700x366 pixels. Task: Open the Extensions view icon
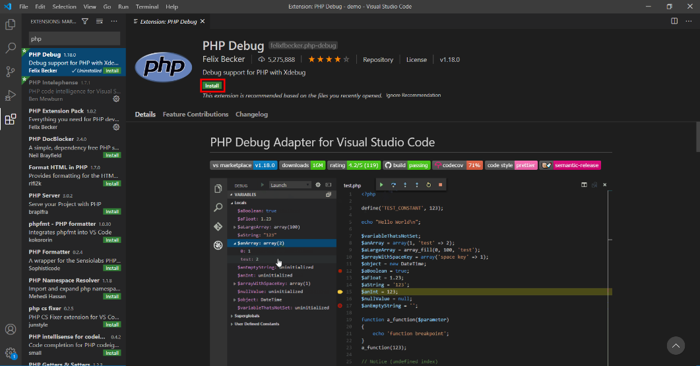point(11,119)
